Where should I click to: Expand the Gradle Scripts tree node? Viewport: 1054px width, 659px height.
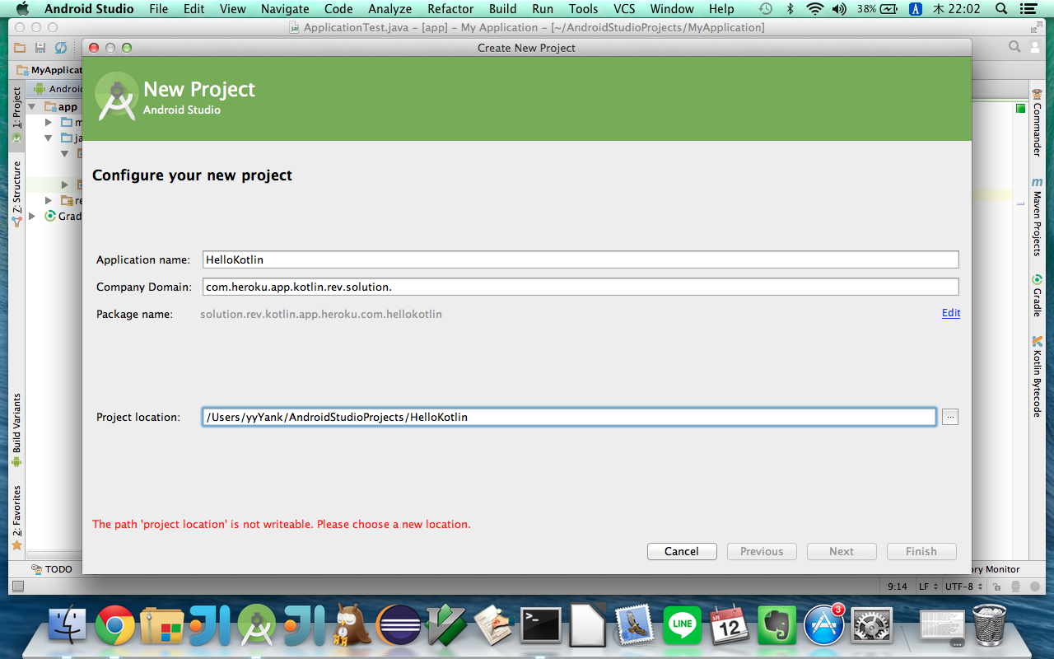point(33,216)
